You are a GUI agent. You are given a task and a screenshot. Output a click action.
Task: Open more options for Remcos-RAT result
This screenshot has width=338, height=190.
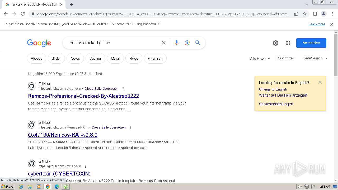click(x=130, y=127)
